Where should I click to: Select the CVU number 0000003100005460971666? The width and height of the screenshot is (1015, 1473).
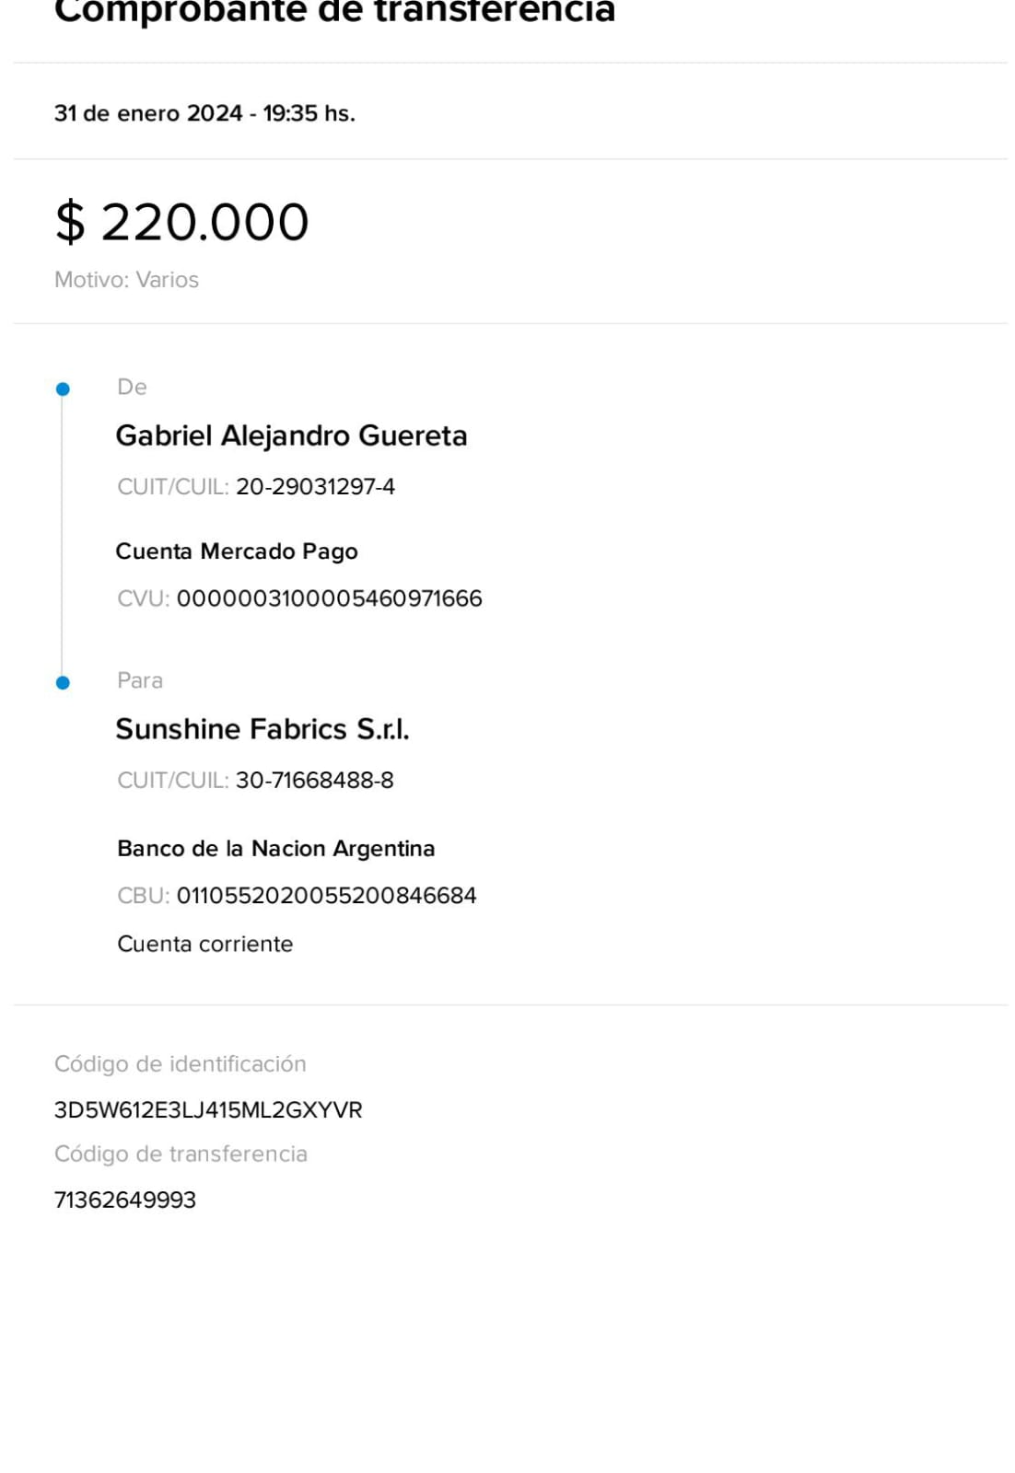[x=329, y=598]
